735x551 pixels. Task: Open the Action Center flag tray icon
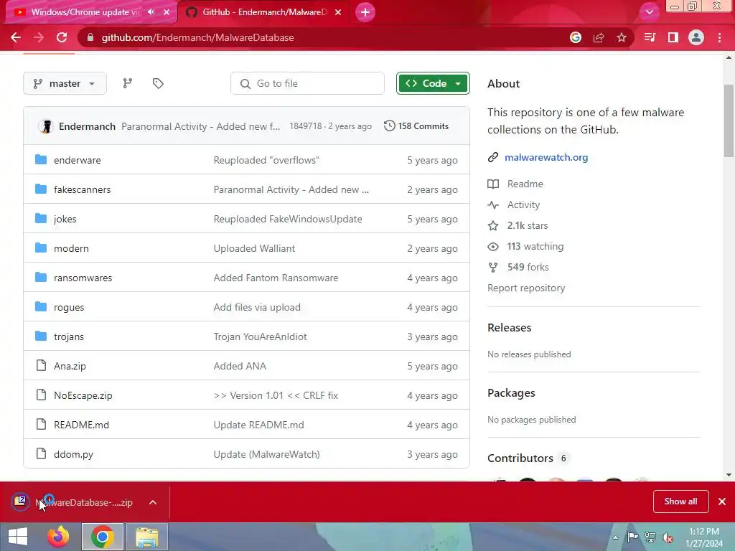[632, 537]
